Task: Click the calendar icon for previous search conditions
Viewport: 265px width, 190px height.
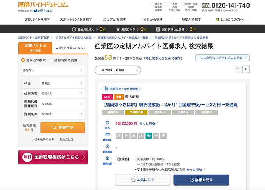Action: (158, 29)
